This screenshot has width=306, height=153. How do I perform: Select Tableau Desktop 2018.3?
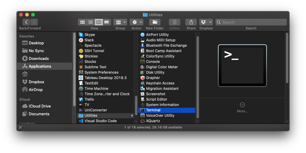pos(106,78)
